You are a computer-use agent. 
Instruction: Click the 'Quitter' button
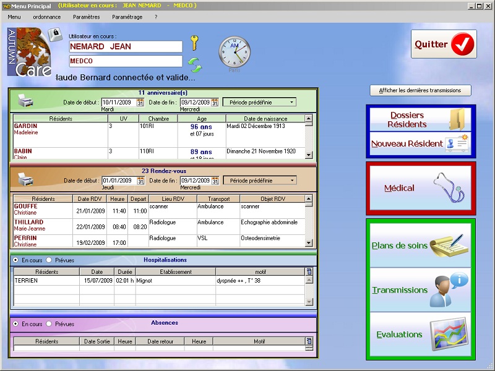[444, 44]
